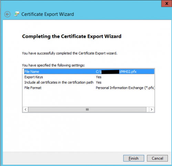Viewport: 172px width, 166px height.
Task: Click the VMH02.pfx file path value
Action: 116,72
